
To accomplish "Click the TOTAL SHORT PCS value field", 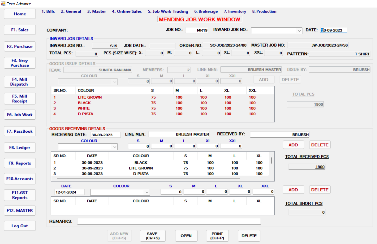I will [x=307, y=213].
